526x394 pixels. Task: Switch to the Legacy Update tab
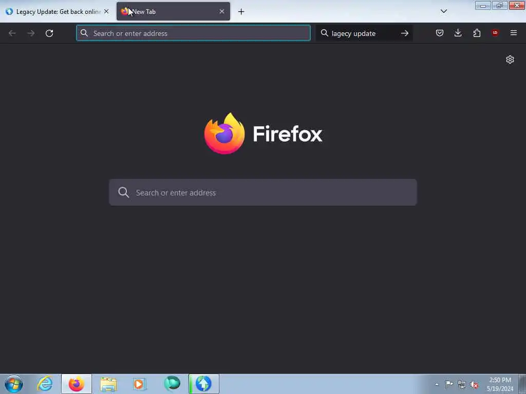coord(58,11)
